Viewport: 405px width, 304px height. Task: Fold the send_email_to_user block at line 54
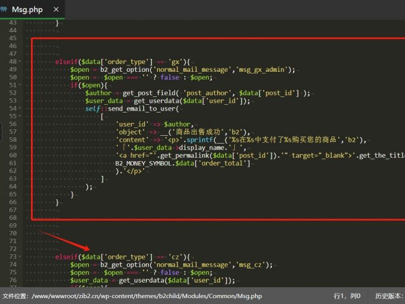click(20, 108)
